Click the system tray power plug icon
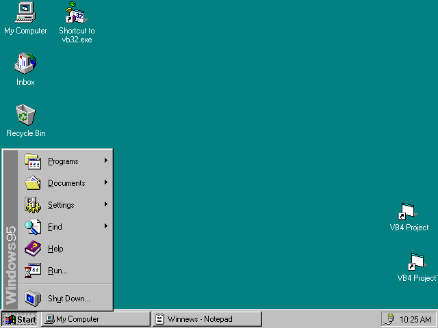 pos(390,319)
